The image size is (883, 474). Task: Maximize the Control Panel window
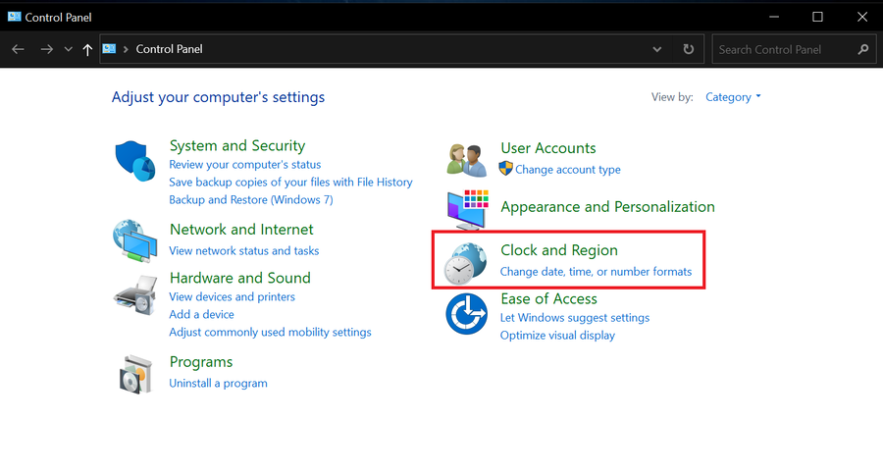pyautogui.click(x=817, y=17)
